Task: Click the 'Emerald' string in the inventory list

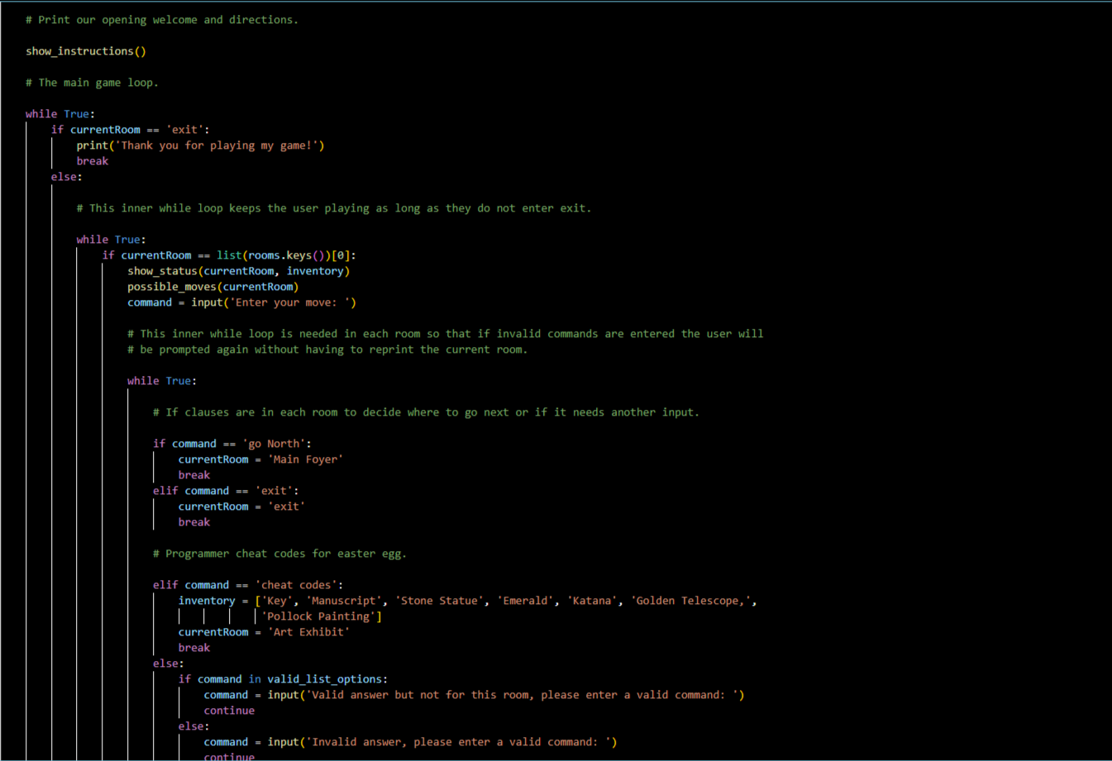Action: click(x=525, y=601)
